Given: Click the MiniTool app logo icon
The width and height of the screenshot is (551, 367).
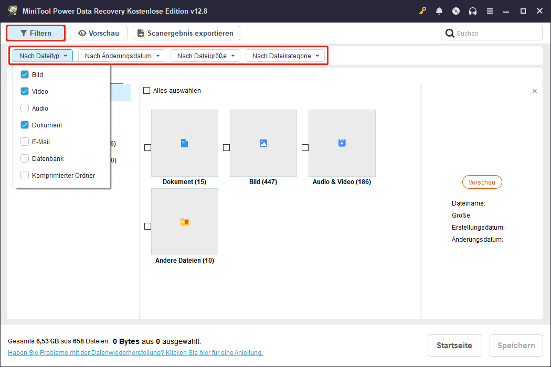Looking at the screenshot, I should (13, 11).
